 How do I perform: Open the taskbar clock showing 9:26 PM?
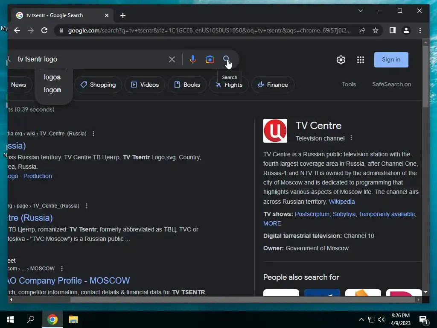(x=400, y=319)
